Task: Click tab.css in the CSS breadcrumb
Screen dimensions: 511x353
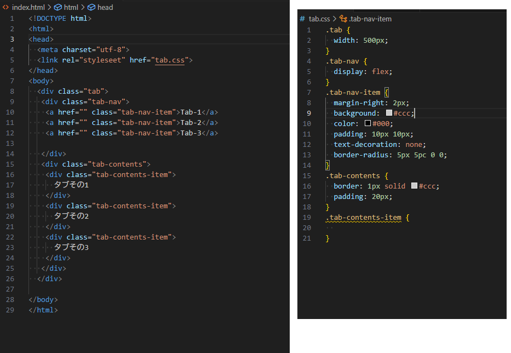Action: [319, 19]
